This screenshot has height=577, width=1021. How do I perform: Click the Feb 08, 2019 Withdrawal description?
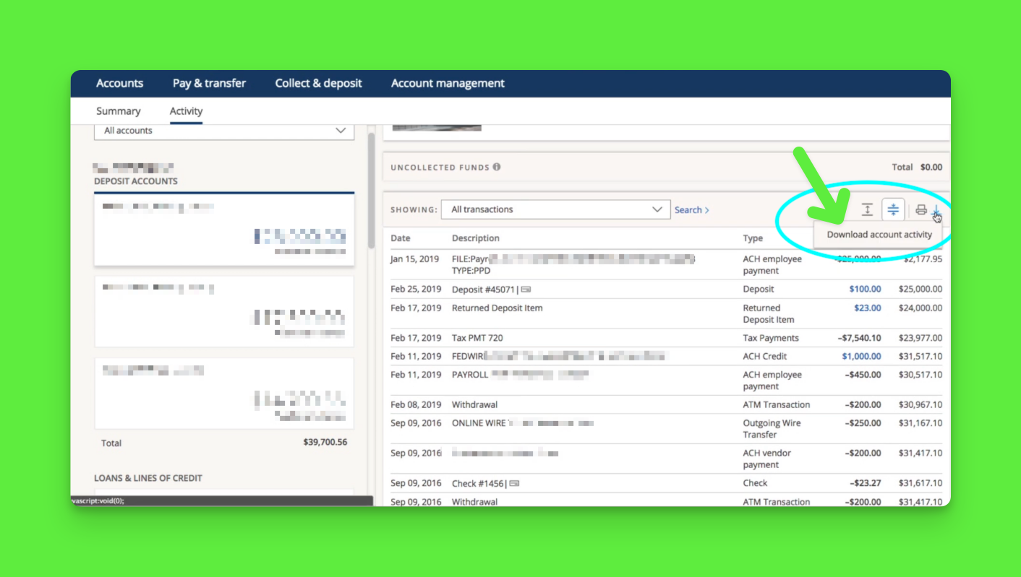[x=474, y=404]
